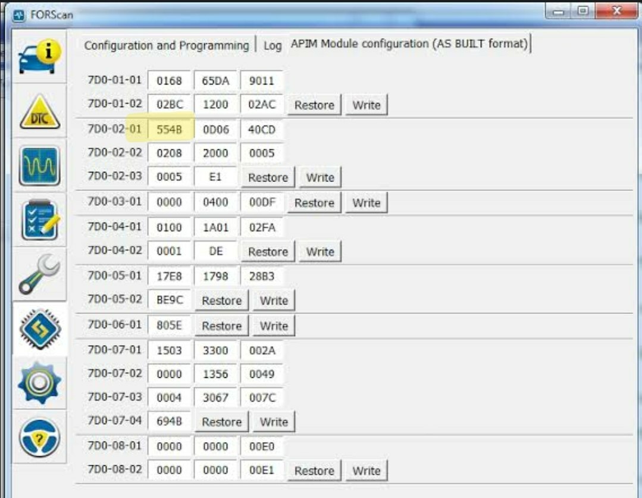The width and height of the screenshot is (642, 498).
Task: Click the E1 field in row 7D0-02-03
Action: pyautogui.click(x=215, y=177)
